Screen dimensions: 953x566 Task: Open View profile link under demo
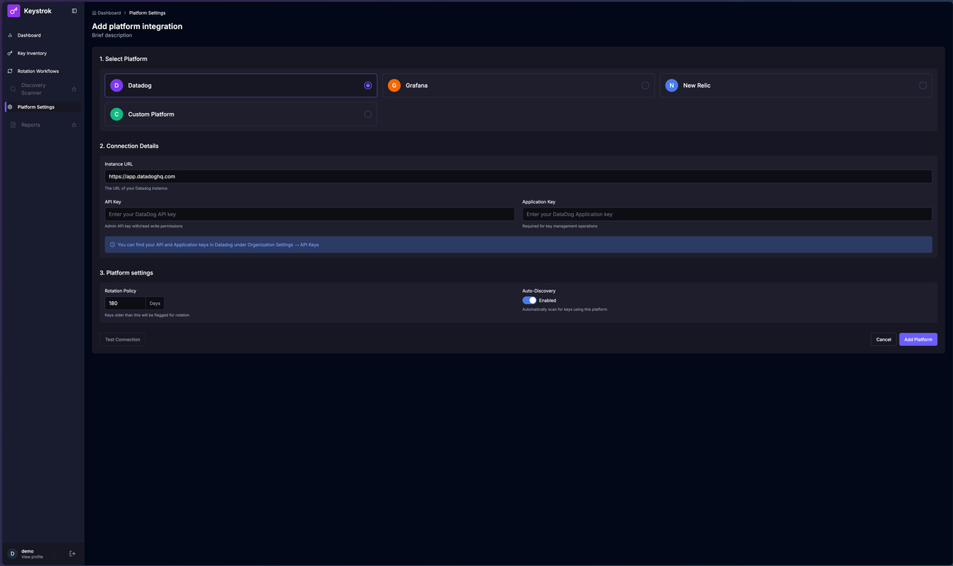tap(32, 557)
